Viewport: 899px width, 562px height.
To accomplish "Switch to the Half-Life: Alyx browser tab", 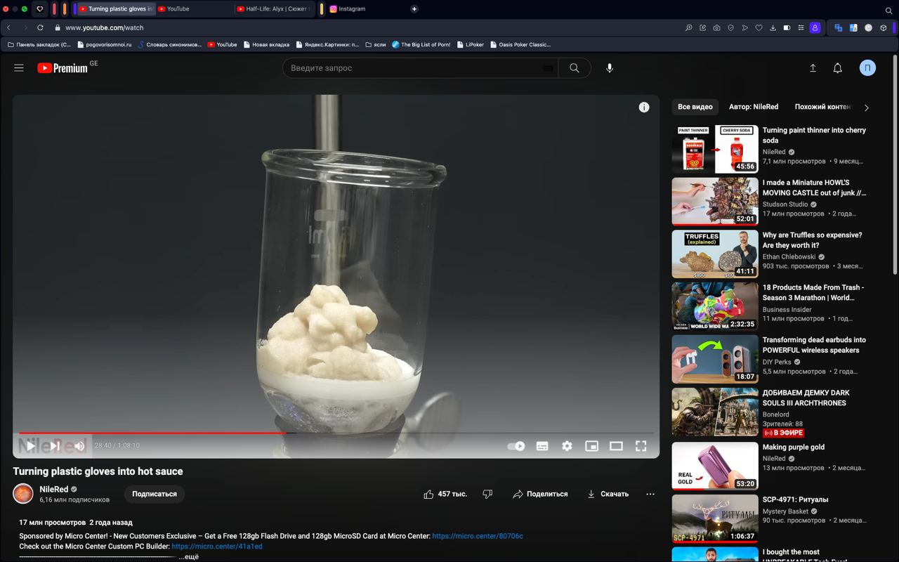I will (x=273, y=9).
